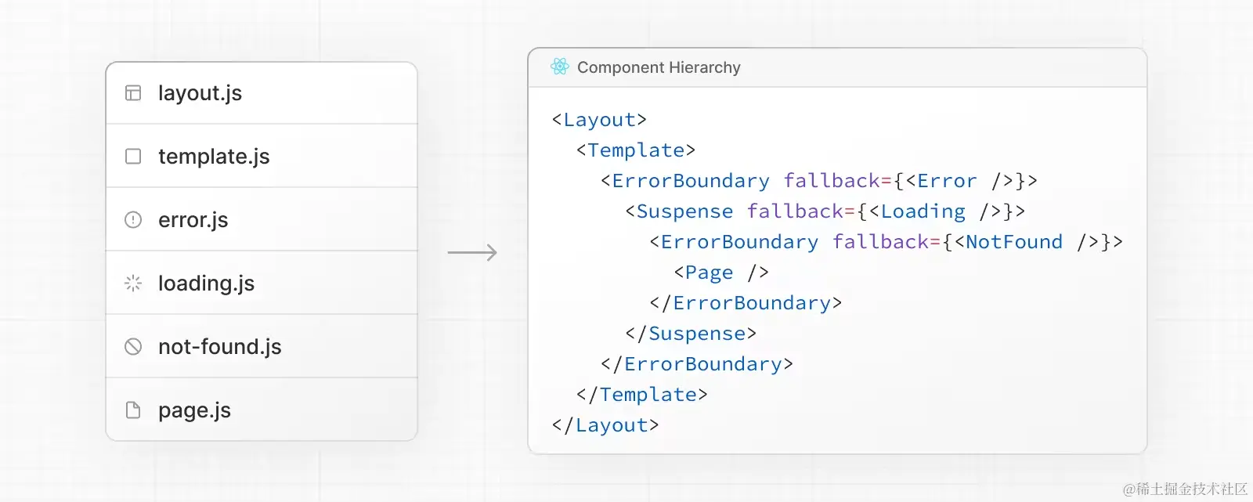Click the Page component line in code
The width and height of the screenshot is (1253, 502).
tap(721, 273)
